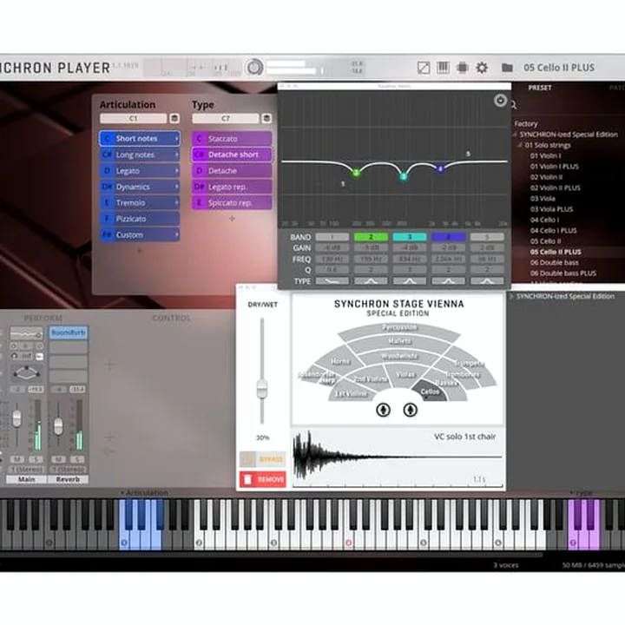Open Main channel output 1 (Stereo) dropdown

click(x=26, y=470)
